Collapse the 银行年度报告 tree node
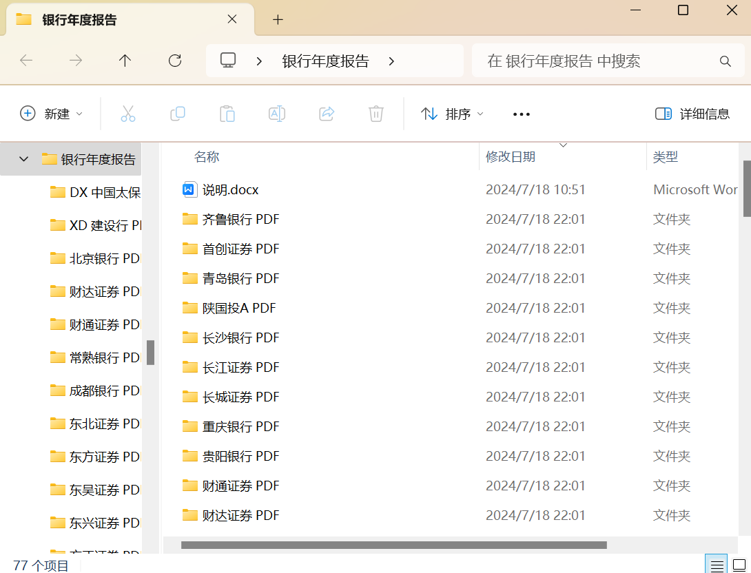This screenshot has width=751, height=573. tap(23, 159)
